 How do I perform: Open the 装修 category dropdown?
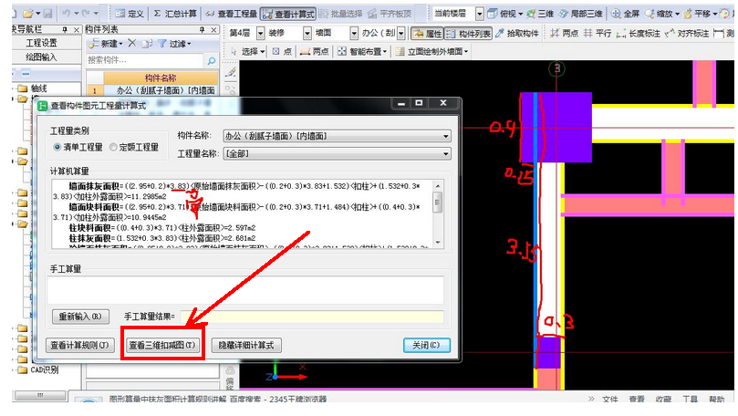pos(307,34)
